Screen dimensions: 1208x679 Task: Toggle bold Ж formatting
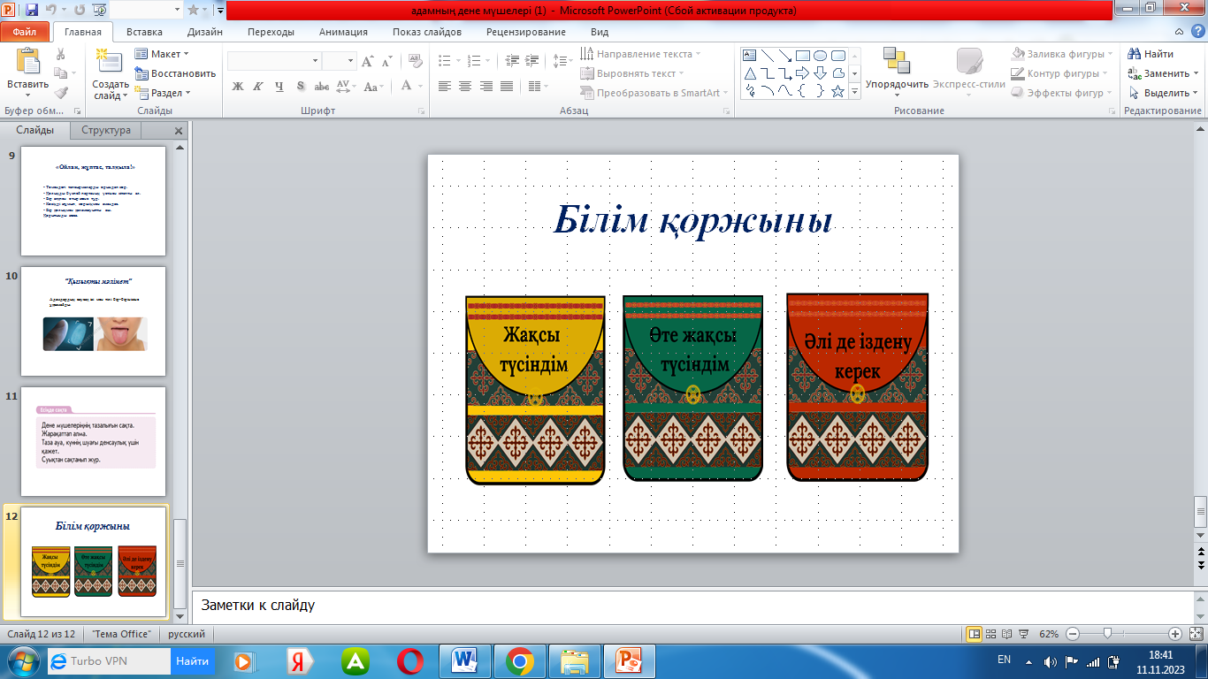pyautogui.click(x=237, y=87)
